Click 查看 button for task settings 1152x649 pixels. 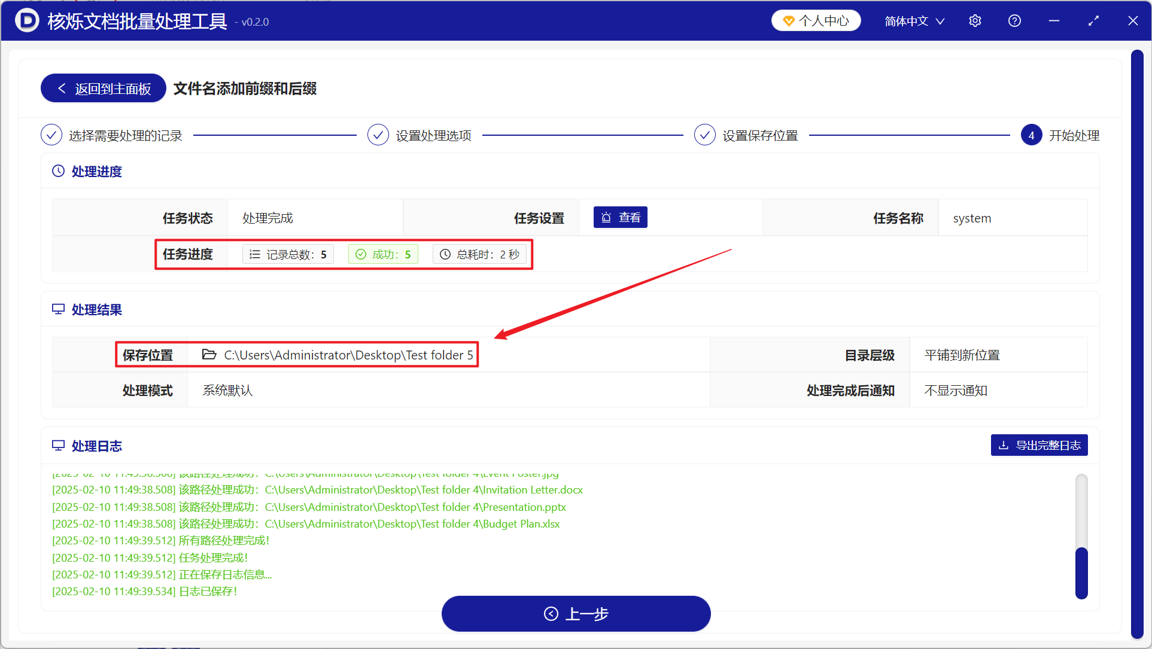(621, 217)
